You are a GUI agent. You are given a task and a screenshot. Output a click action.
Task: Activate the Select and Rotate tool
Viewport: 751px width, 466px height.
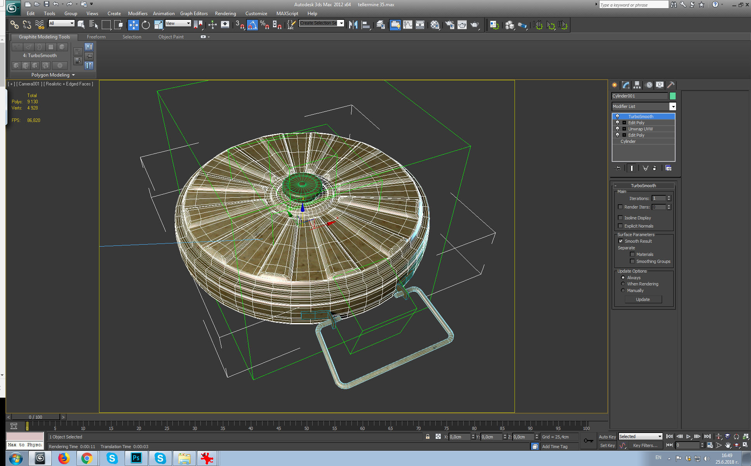[x=146, y=25]
